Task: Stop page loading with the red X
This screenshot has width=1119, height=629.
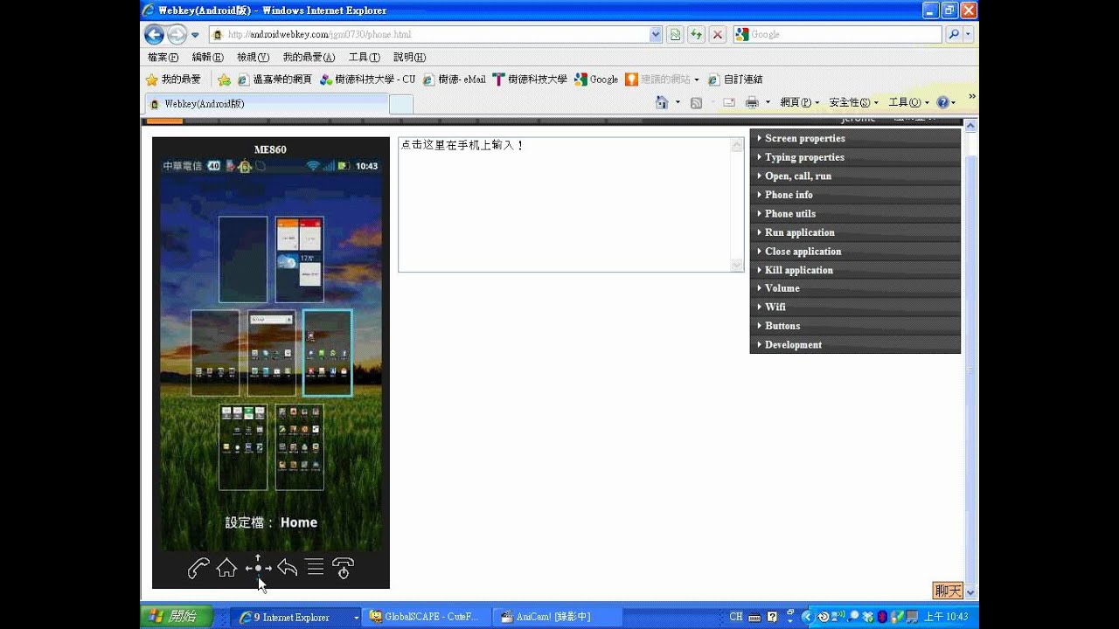Action: (x=718, y=35)
